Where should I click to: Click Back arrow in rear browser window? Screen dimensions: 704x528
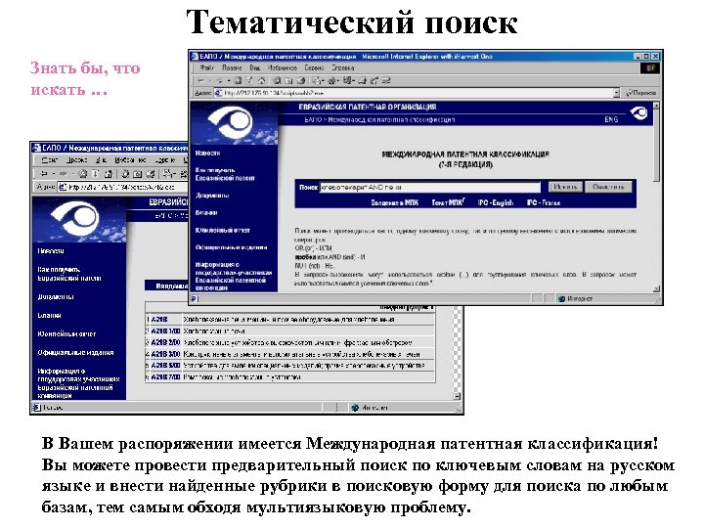pos(44,173)
